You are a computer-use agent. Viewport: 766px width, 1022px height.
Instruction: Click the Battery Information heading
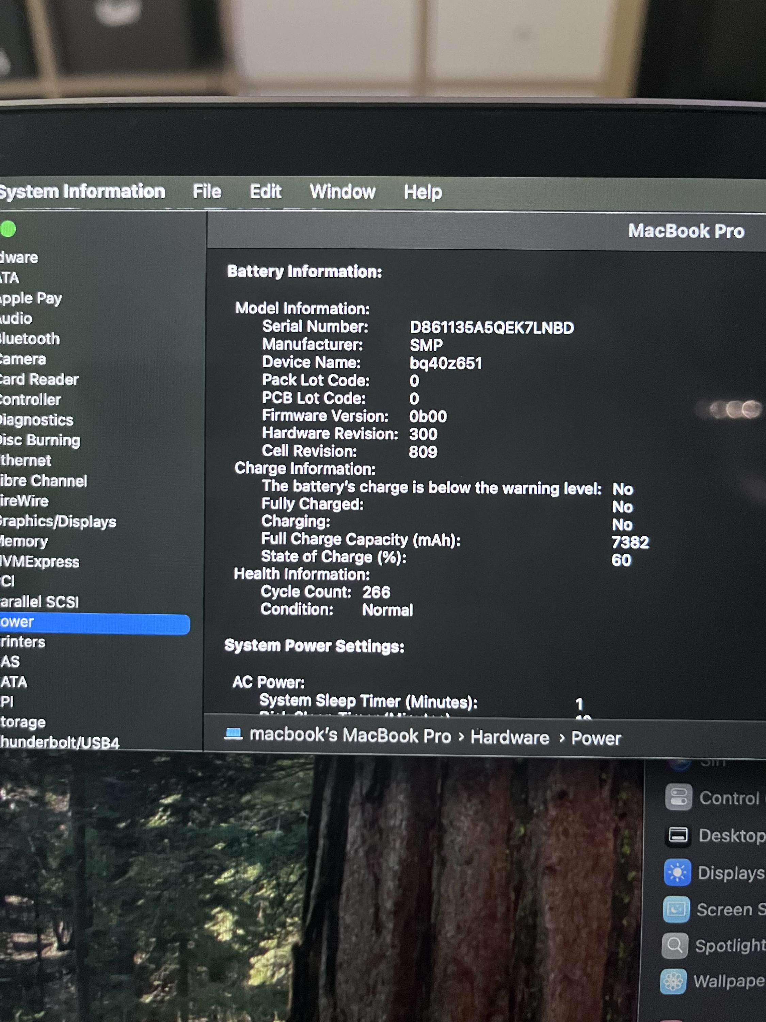pos(304,272)
